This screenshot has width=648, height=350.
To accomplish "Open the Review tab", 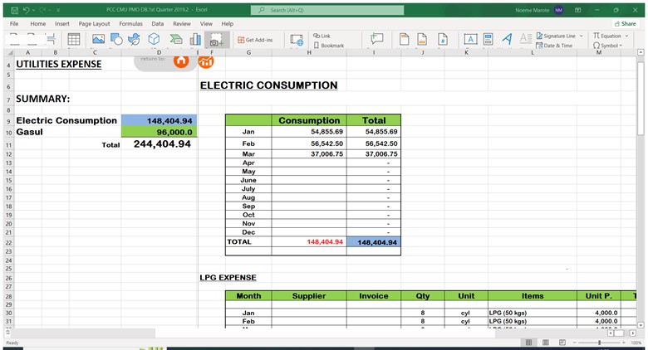I will point(182,23).
